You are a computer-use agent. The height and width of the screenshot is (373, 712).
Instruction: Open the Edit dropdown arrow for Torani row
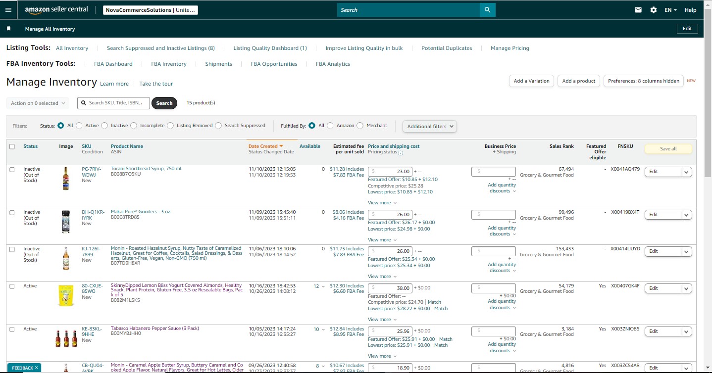click(687, 172)
